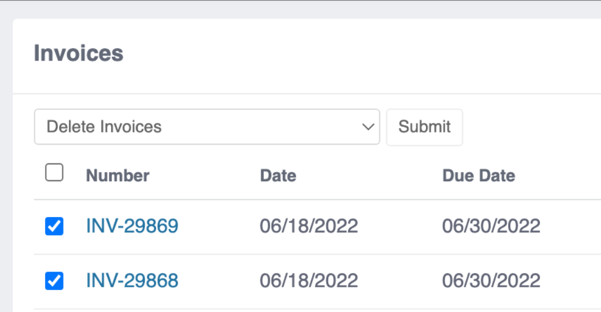Open invoice INV-29869 link
This screenshot has width=601, height=312.
132,226
